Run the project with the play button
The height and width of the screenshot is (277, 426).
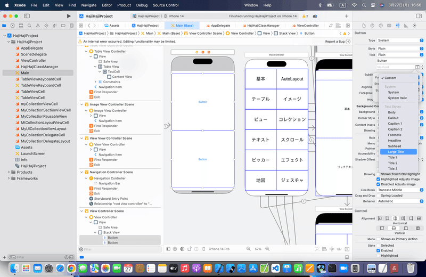pyautogui.click(x=69, y=16)
